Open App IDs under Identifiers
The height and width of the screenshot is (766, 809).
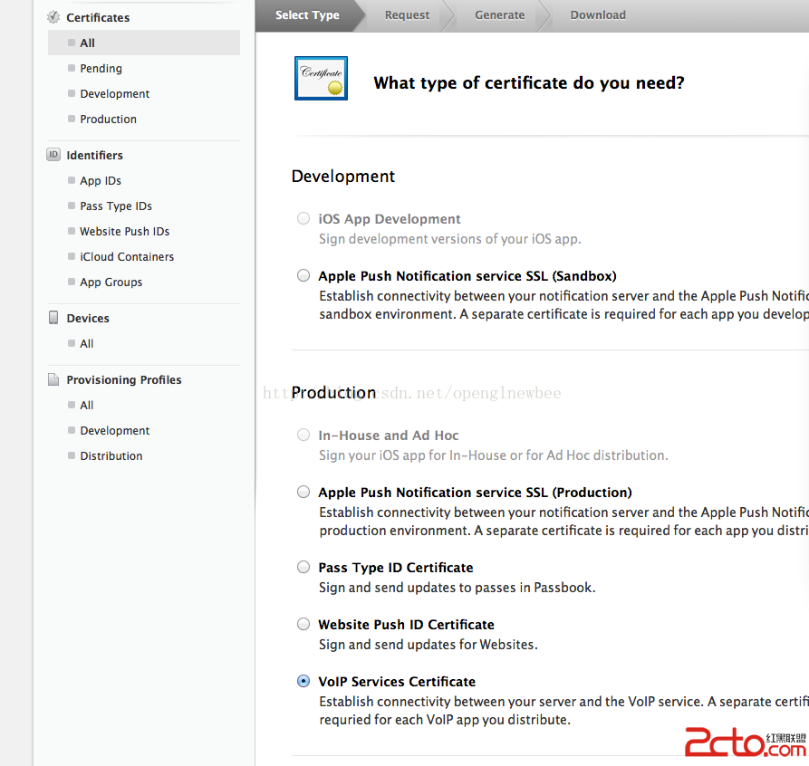click(100, 180)
